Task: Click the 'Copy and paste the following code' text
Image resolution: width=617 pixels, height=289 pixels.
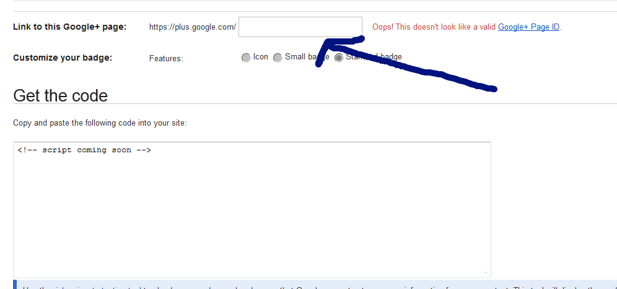Action: point(100,123)
